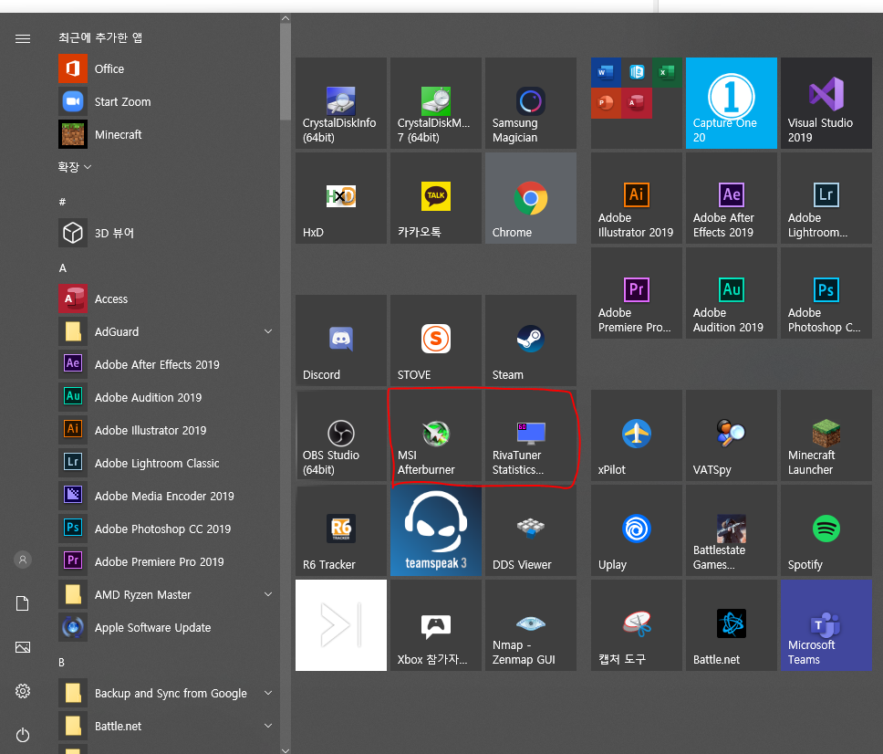Launch the Microsoft Teams tile
Viewport: 883px width, 754px height.
click(x=826, y=625)
